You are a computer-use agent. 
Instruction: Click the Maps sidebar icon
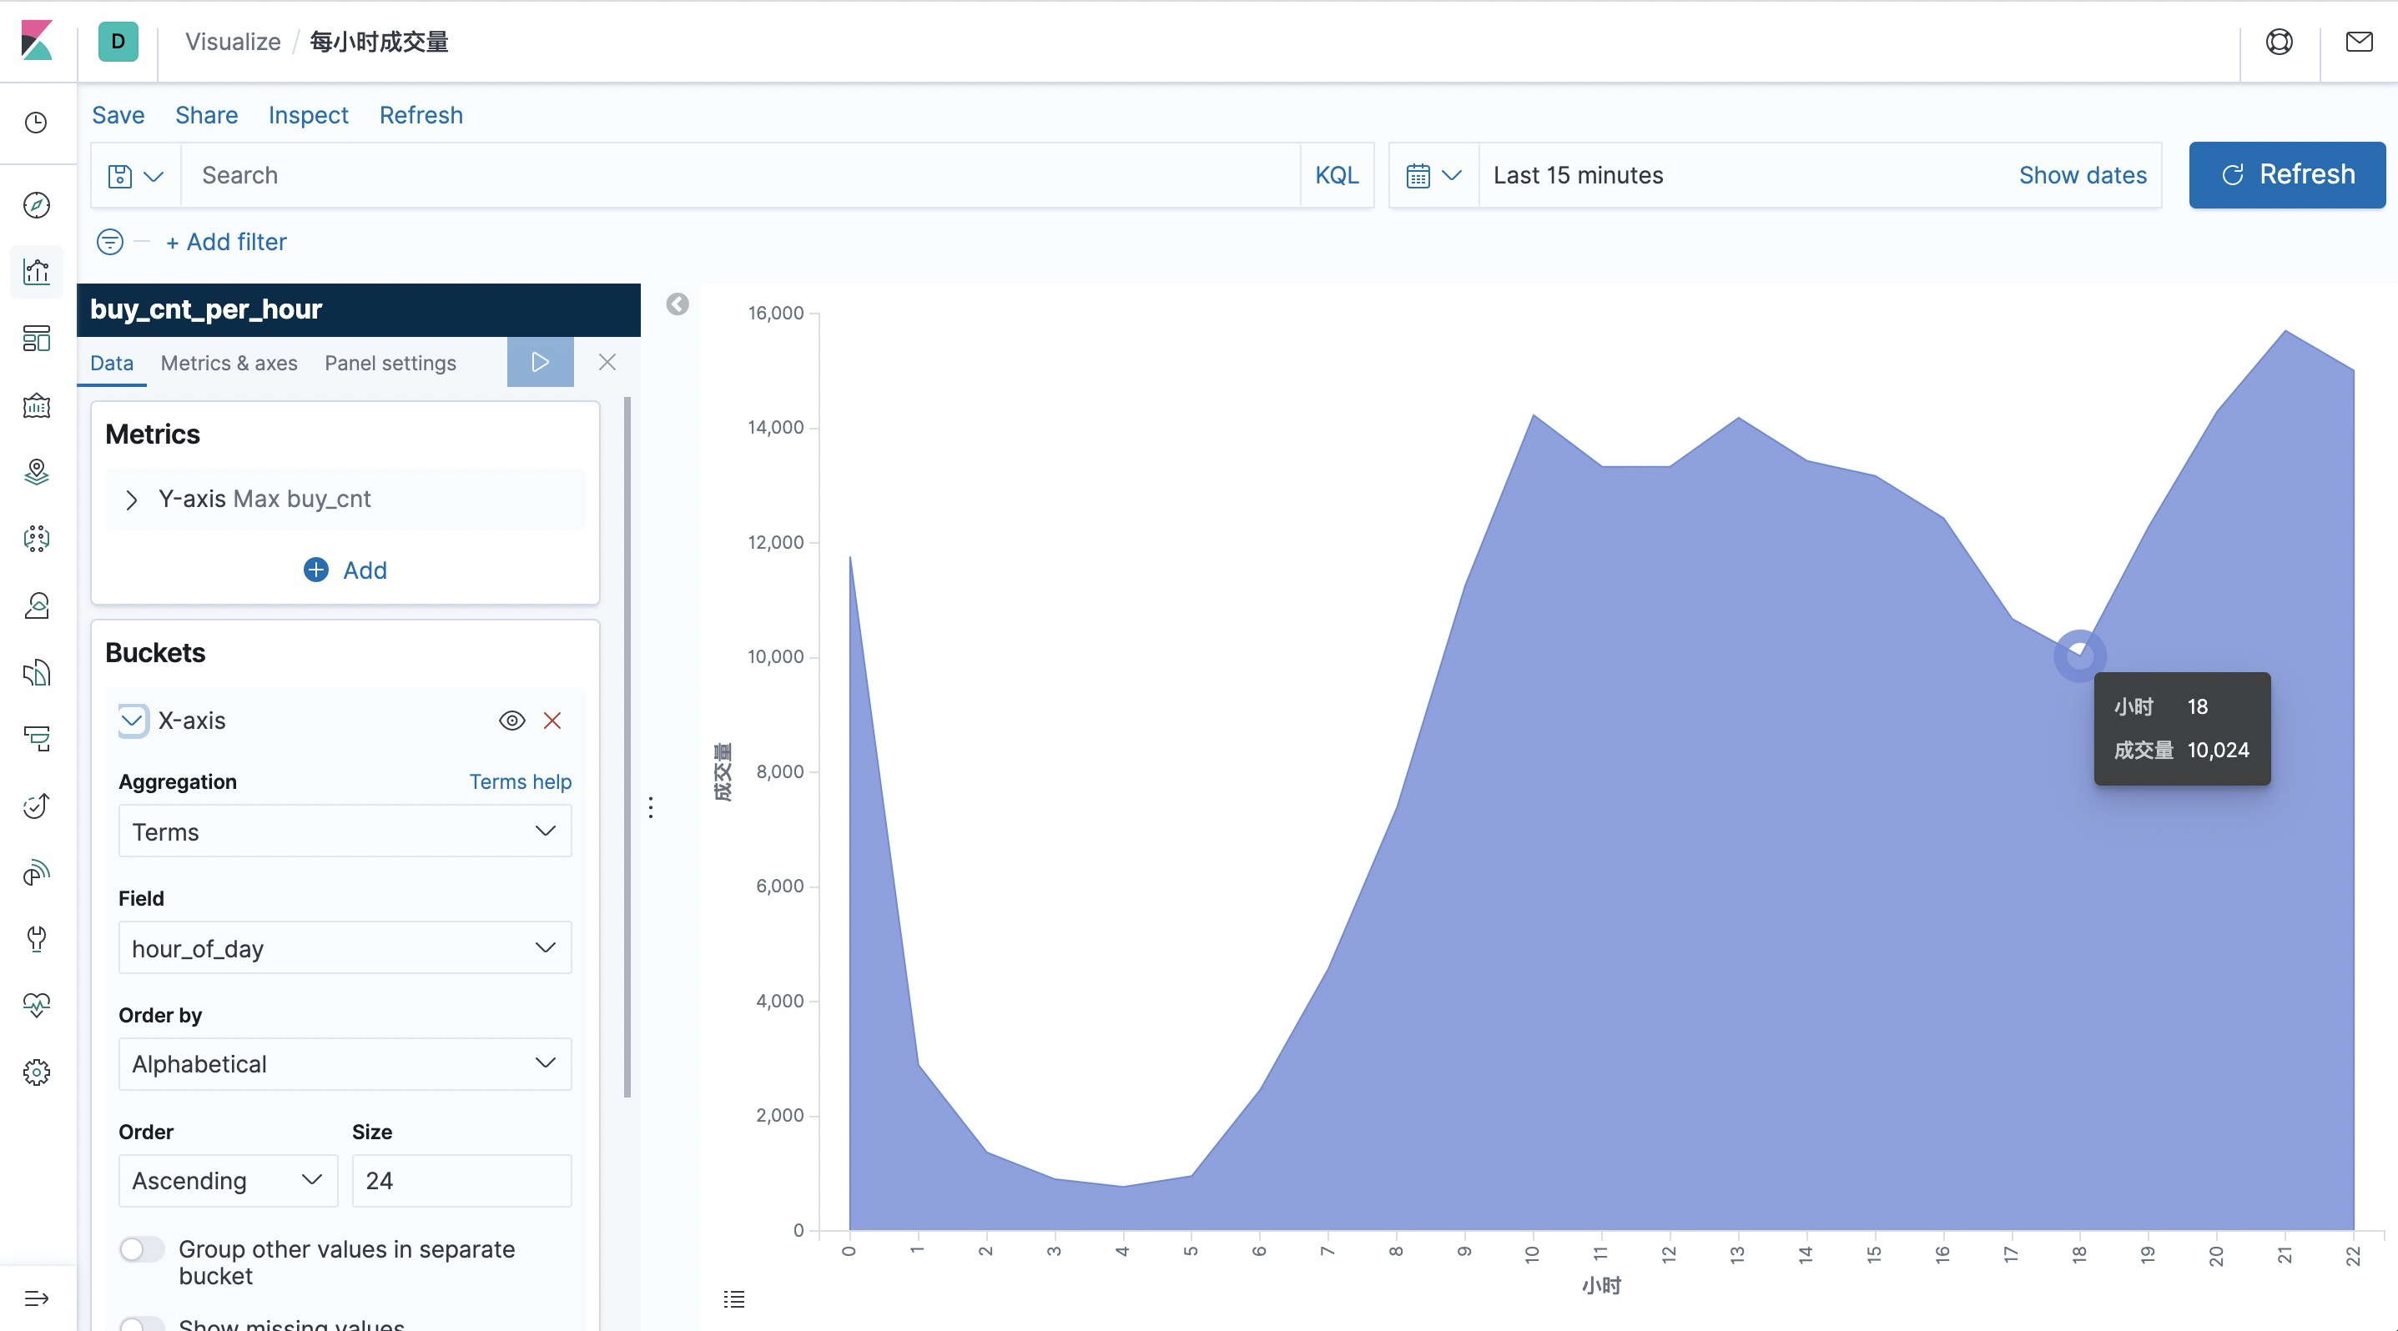(37, 471)
